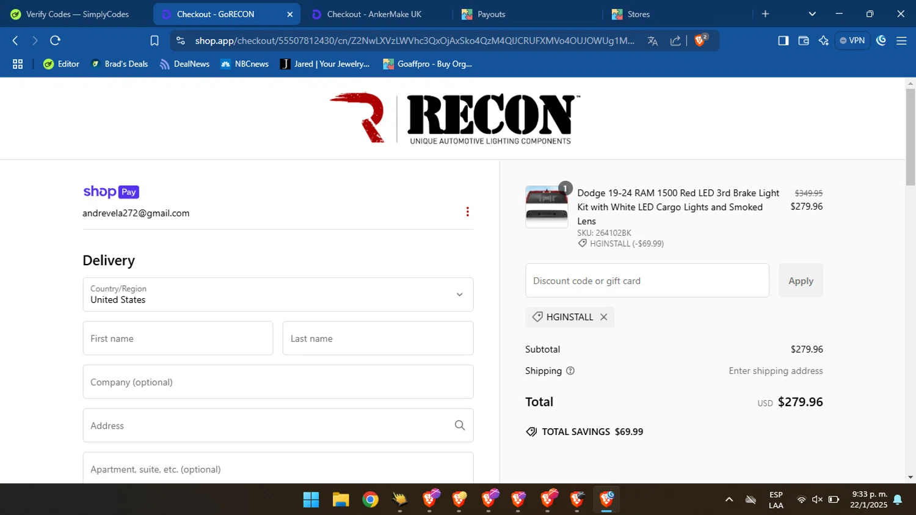Open the browser main menu

(x=901, y=40)
